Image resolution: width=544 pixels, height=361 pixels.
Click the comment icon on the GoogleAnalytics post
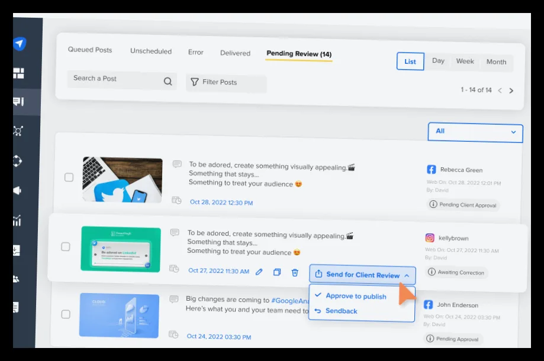click(174, 298)
